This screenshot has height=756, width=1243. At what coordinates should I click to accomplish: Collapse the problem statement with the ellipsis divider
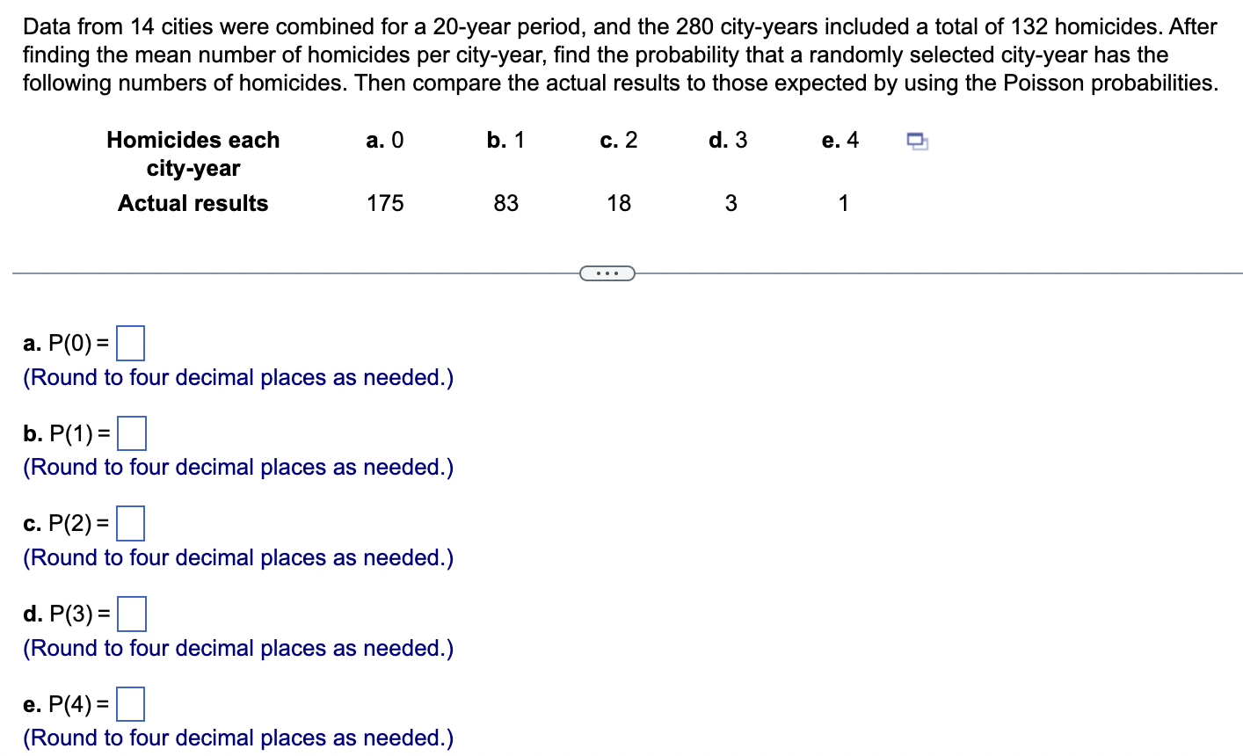coord(607,273)
